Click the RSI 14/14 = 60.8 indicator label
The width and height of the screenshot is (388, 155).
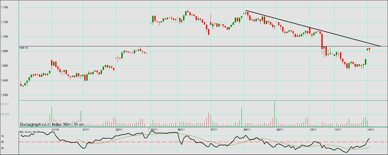tap(29, 132)
